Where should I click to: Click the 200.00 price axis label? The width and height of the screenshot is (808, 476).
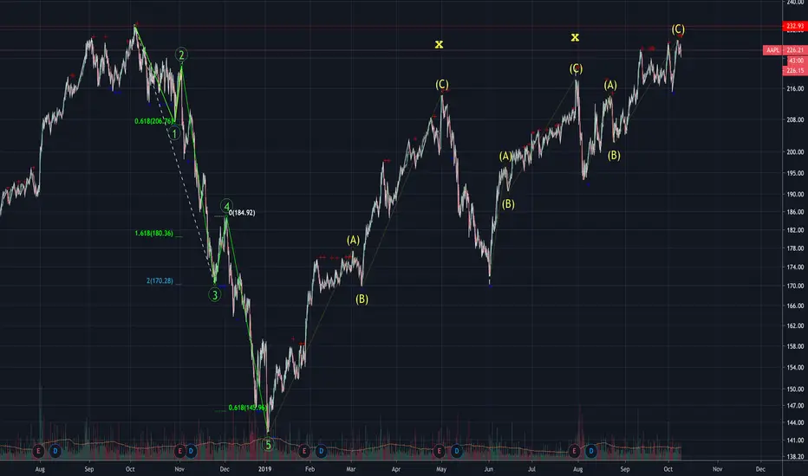795,151
